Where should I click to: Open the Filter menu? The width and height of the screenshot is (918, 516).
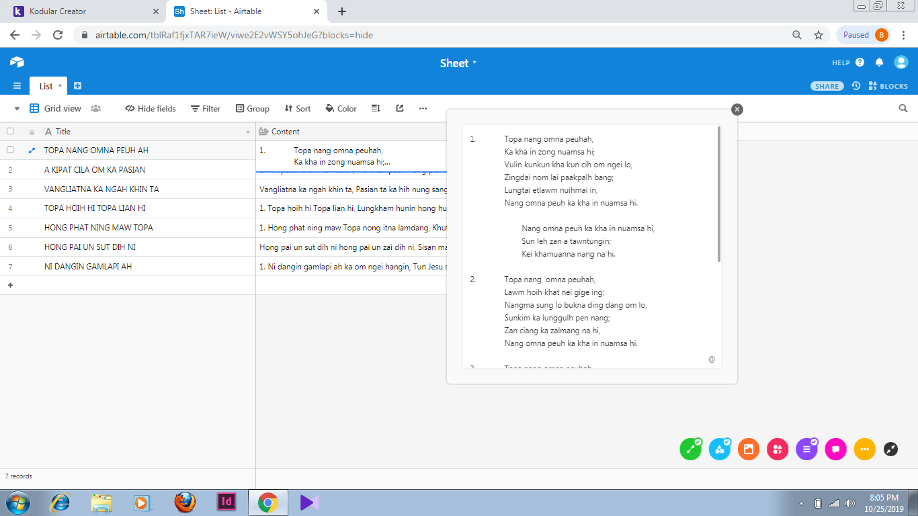205,108
